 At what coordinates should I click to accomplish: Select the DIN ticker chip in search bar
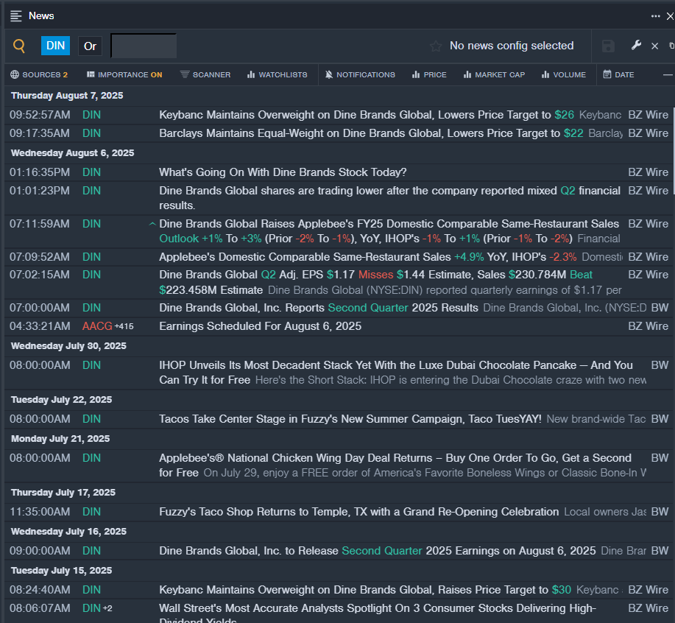(x=55, y=46)
